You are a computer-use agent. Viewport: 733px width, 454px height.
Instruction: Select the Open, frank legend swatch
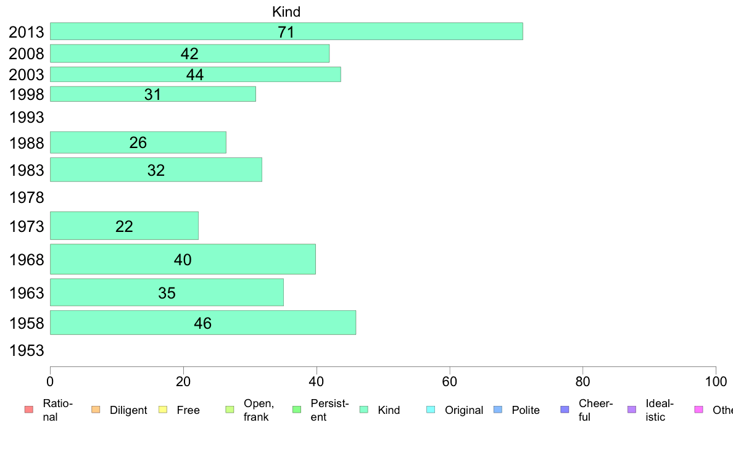pyautogui.click(x=230, y=410)
